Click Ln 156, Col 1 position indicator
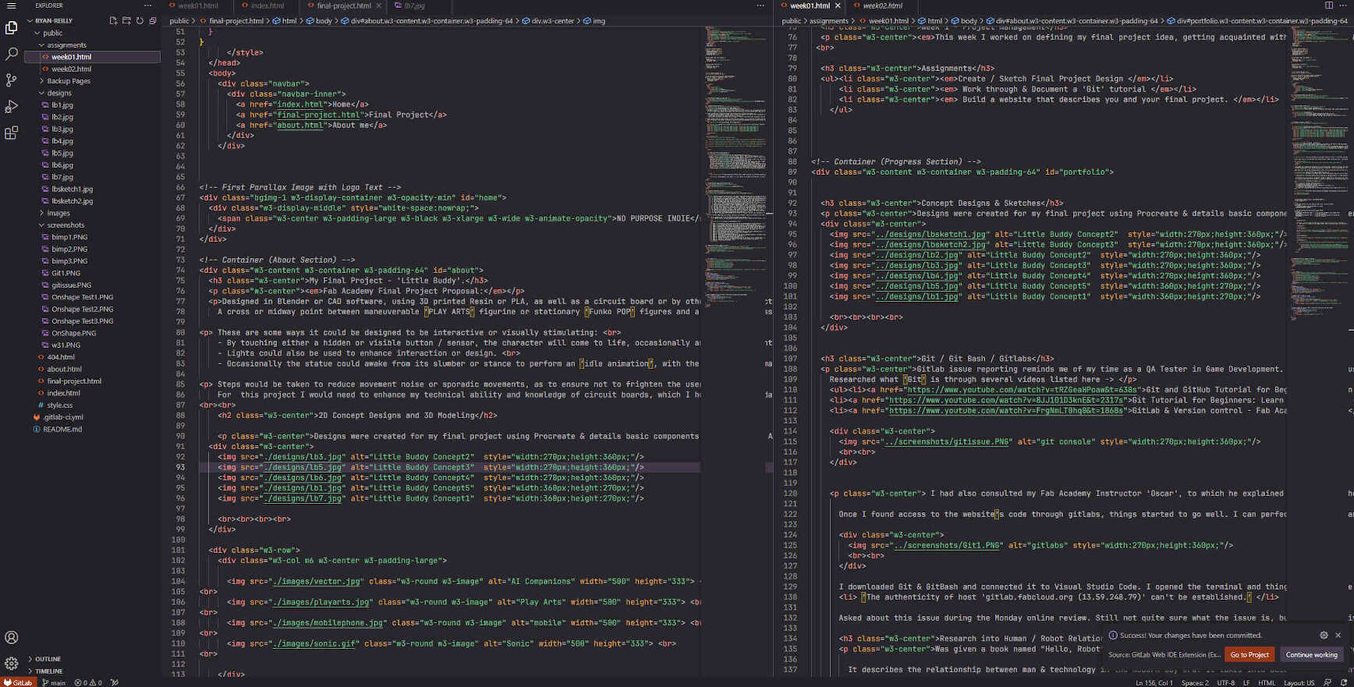 point(1154,682)
